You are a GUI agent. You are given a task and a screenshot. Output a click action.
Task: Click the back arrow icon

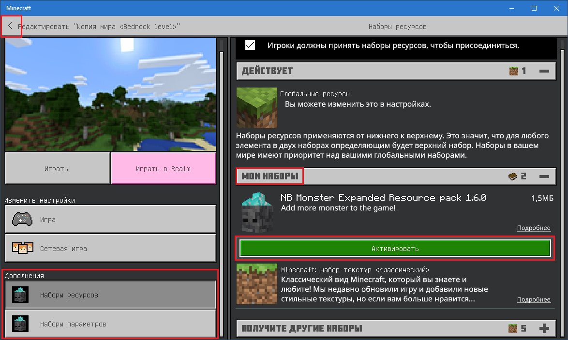coord(11,26)
